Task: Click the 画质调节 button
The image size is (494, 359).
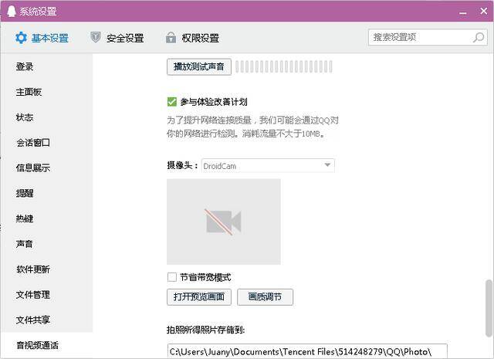Action: [265, 297]
